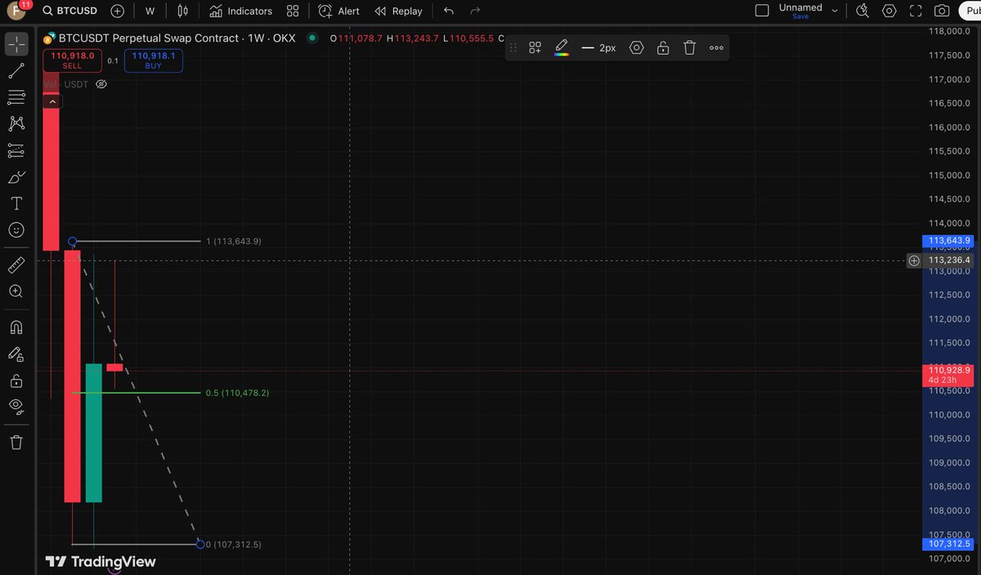Start Replay mode
This screenshot has height=575, width=981.
(x=399, y=11)
